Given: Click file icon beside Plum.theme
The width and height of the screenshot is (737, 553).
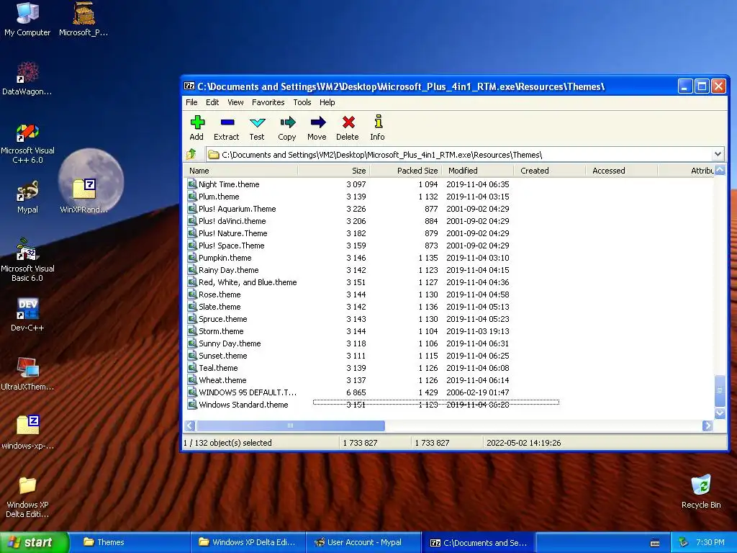Looking at the screenshot, I should pos(192,196).
